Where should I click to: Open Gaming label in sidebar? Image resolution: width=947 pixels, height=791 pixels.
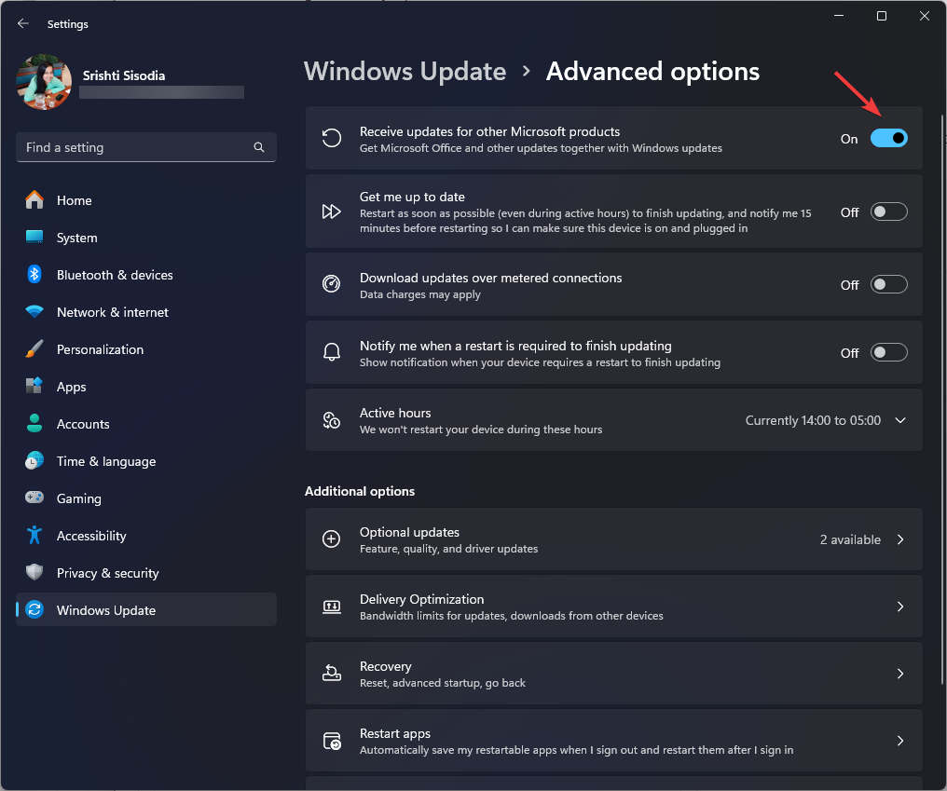[79, 498]
